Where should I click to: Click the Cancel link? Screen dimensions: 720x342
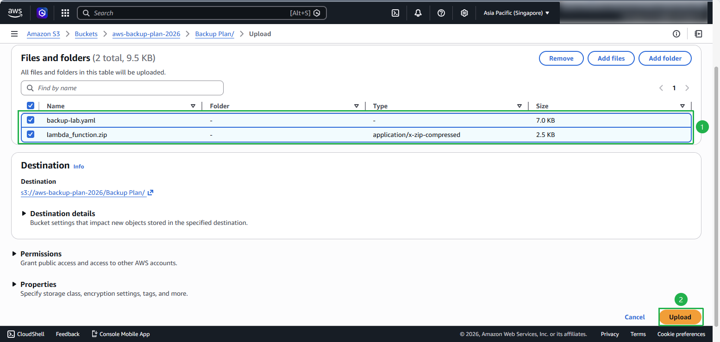(x=635, y=317)
